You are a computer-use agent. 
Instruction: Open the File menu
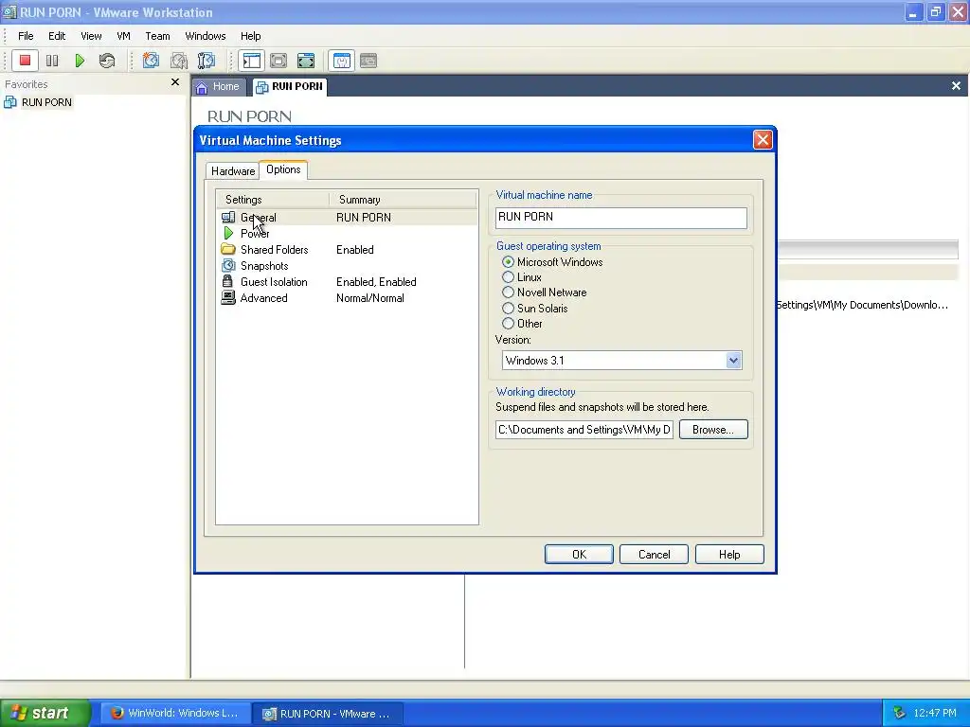pyautogui.click(x=26, y=36)
